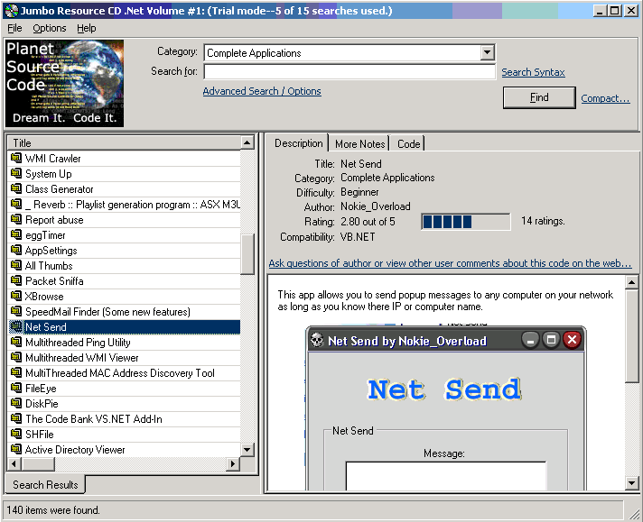This screenshot has width=643, height=522.
Task: Switch to the Code tab
Action: [x=408, y=144]
